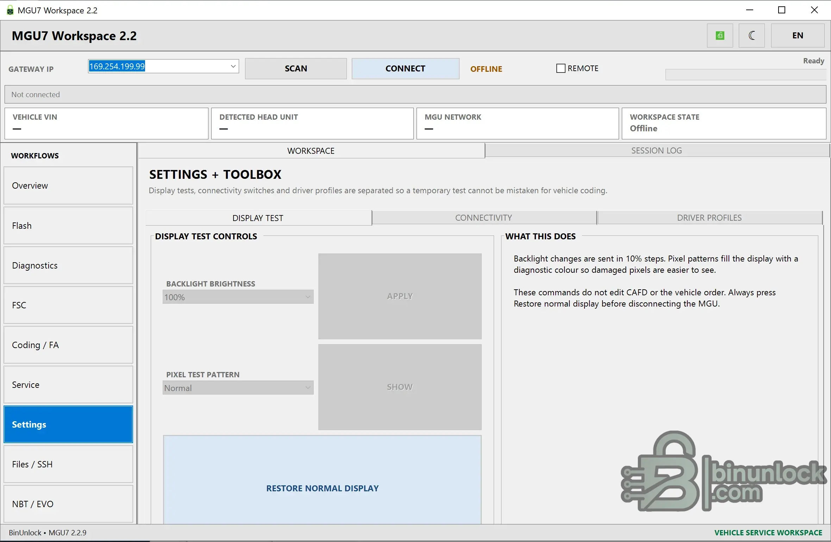The width and height of the screenshot is (831, 542).
Task: Go to the NBT / EVO workflow
Action: click(x=68, y=504)
